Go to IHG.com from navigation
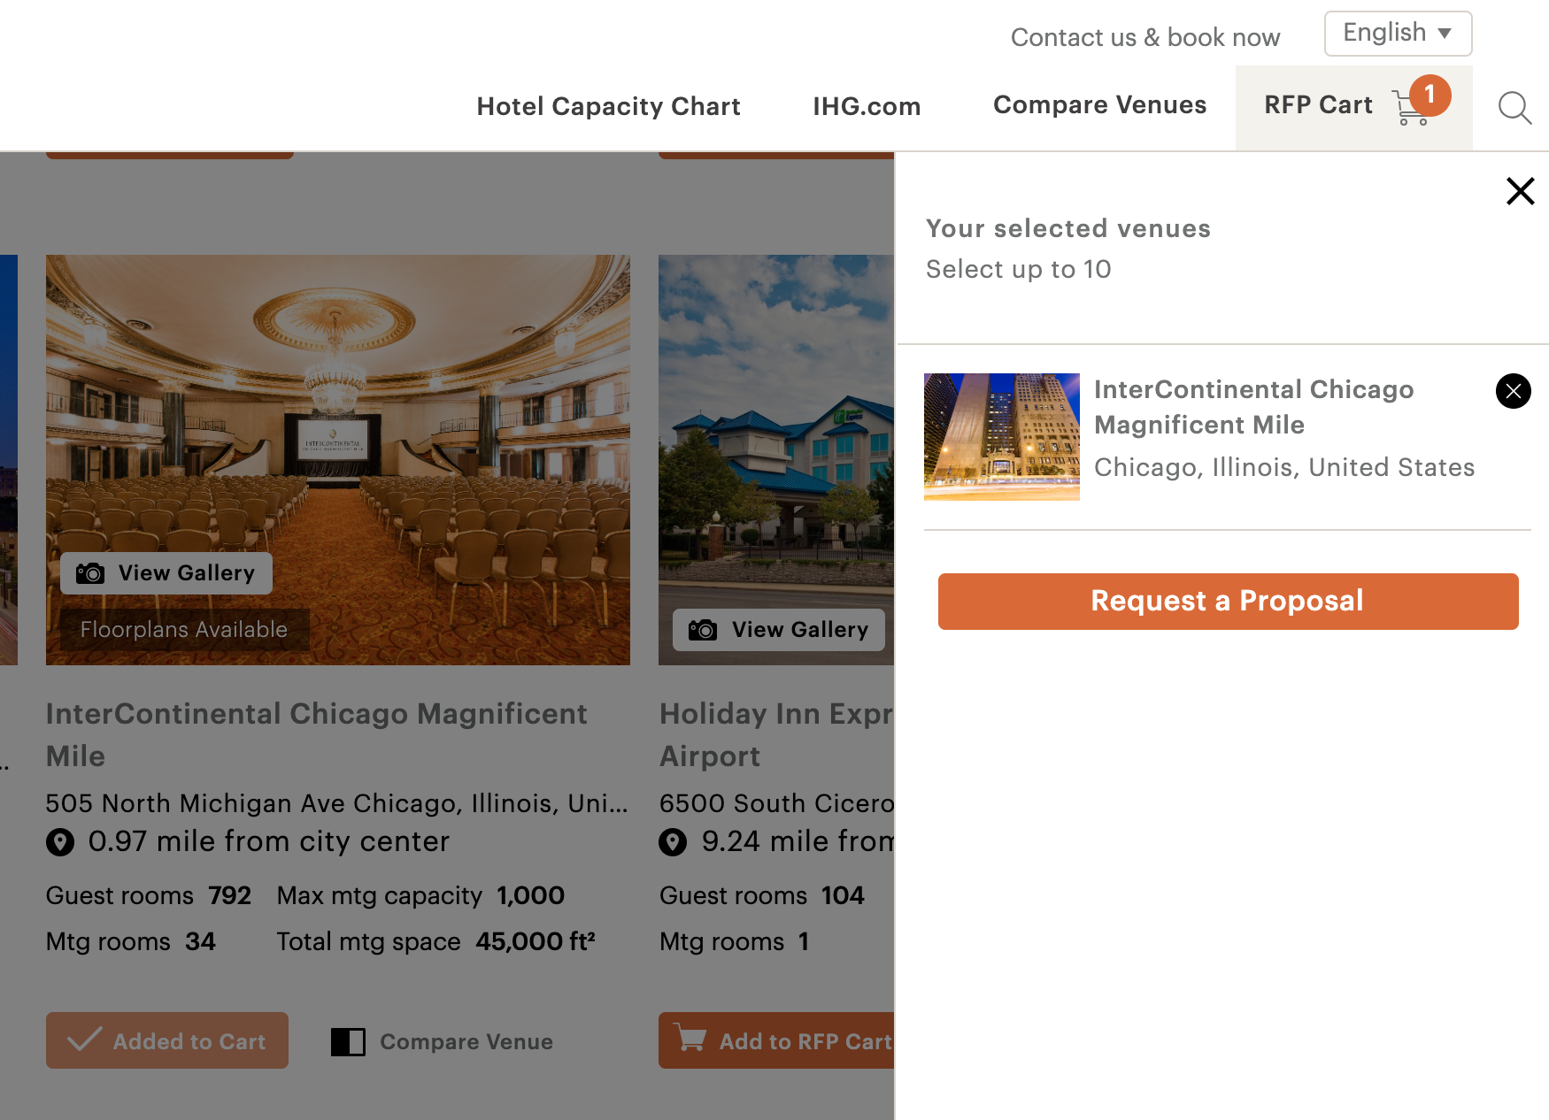The width and height of the screenshot is (1549, 1120). 867,106
